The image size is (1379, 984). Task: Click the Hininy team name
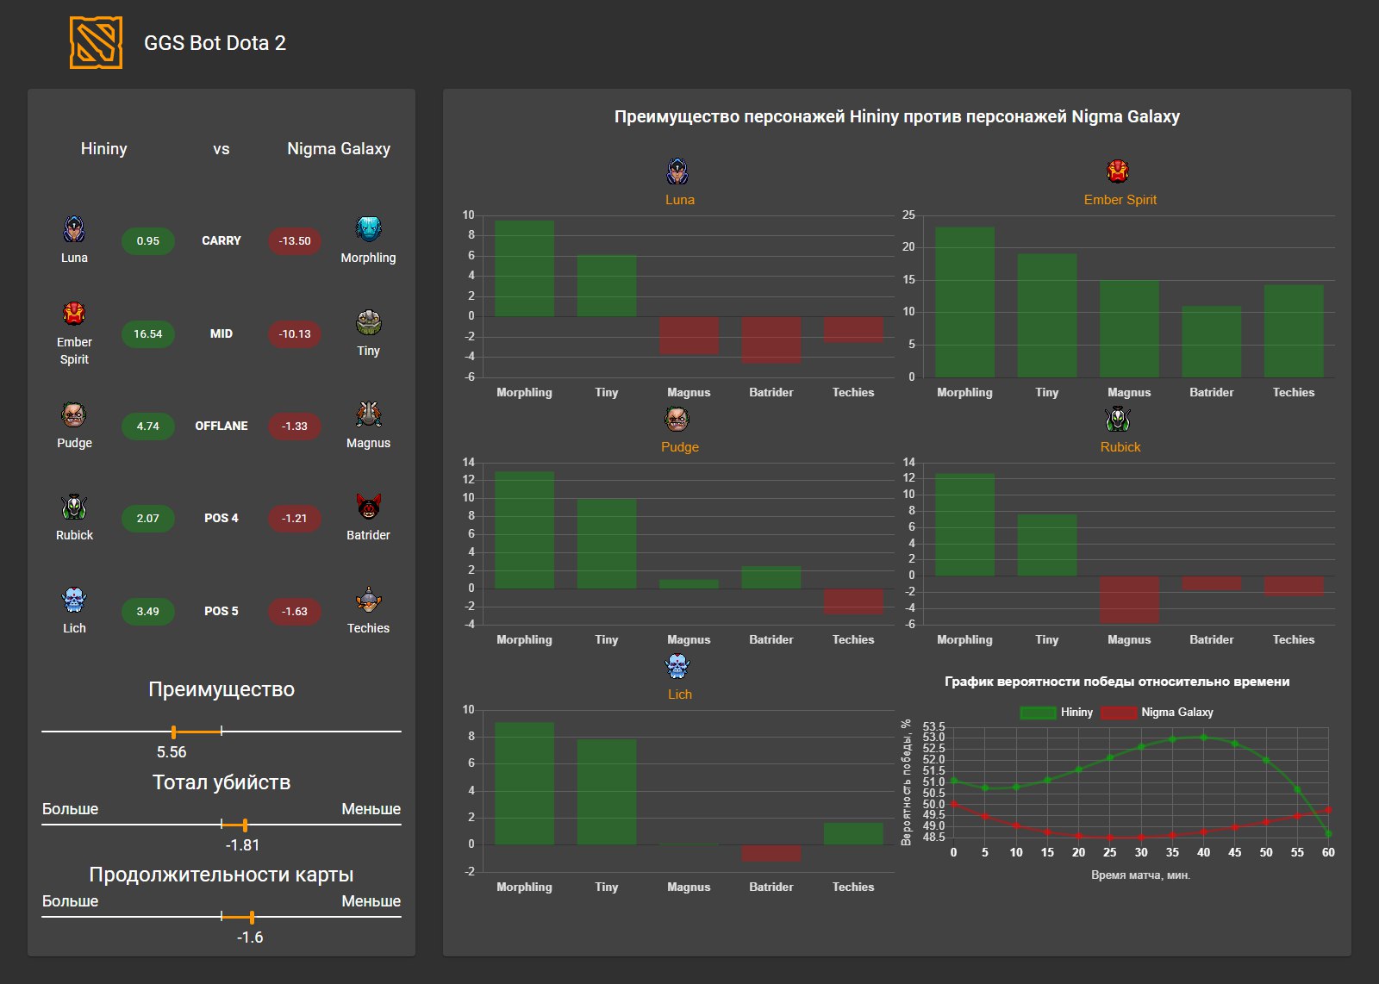point(104,148)
